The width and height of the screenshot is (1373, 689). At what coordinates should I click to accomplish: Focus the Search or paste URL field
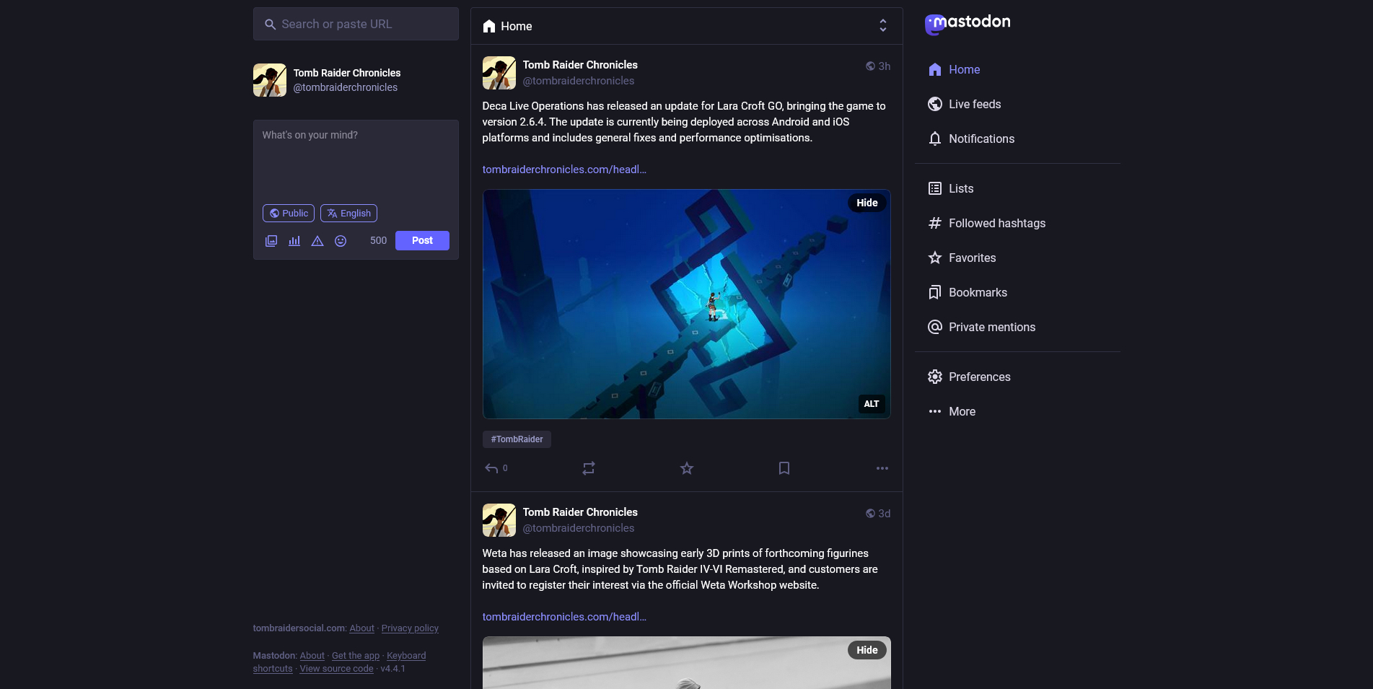tap(356, 24)
